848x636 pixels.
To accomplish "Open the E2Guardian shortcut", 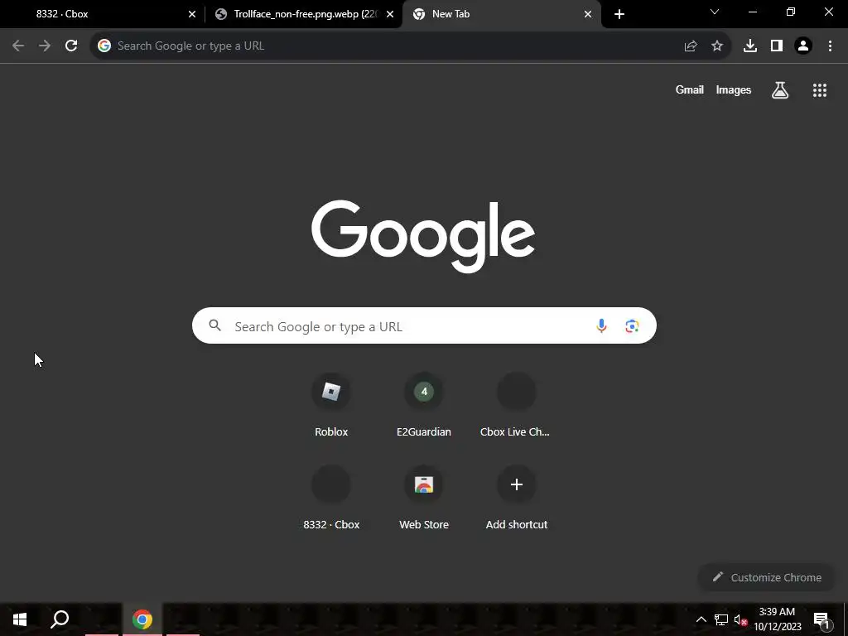I will 424,404.
